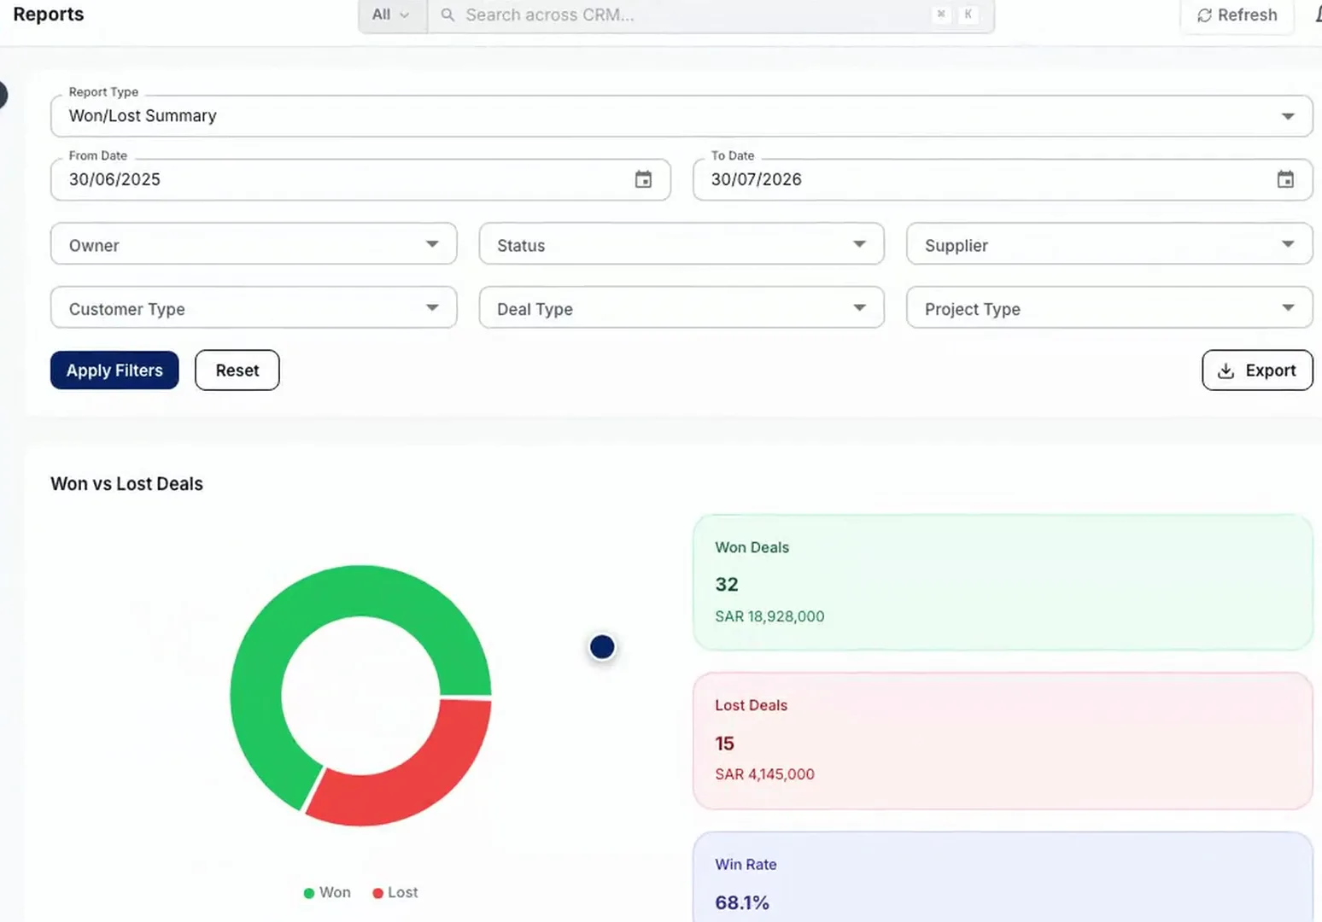The width and height of the screenshot is (1322, 922).
Task: Open the To Date calendar picker icon
Action: [x=1285, y=179]
